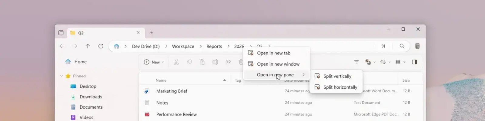
Task: Click the Rename icon in toolbar
Action: [x=215, y=62]
